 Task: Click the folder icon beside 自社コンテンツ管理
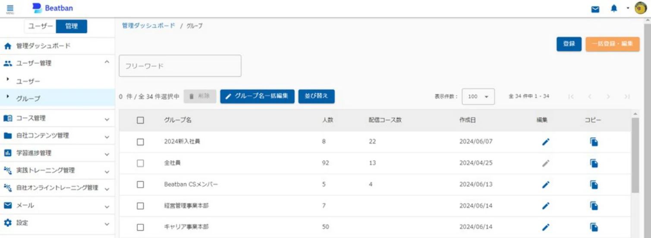point(7,136)
